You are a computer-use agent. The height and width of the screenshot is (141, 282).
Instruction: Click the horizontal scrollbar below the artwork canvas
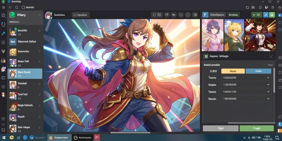click(x=130, y=133)
